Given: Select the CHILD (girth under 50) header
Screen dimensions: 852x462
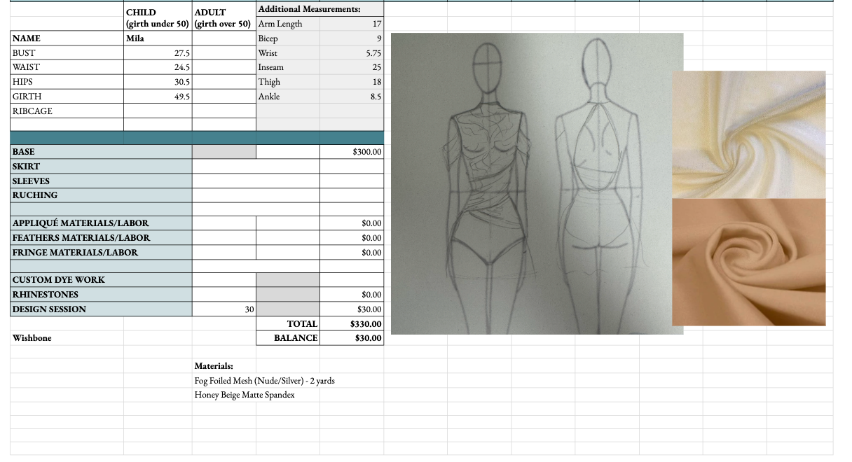Looking at the screenshot, I should [158, 18].
